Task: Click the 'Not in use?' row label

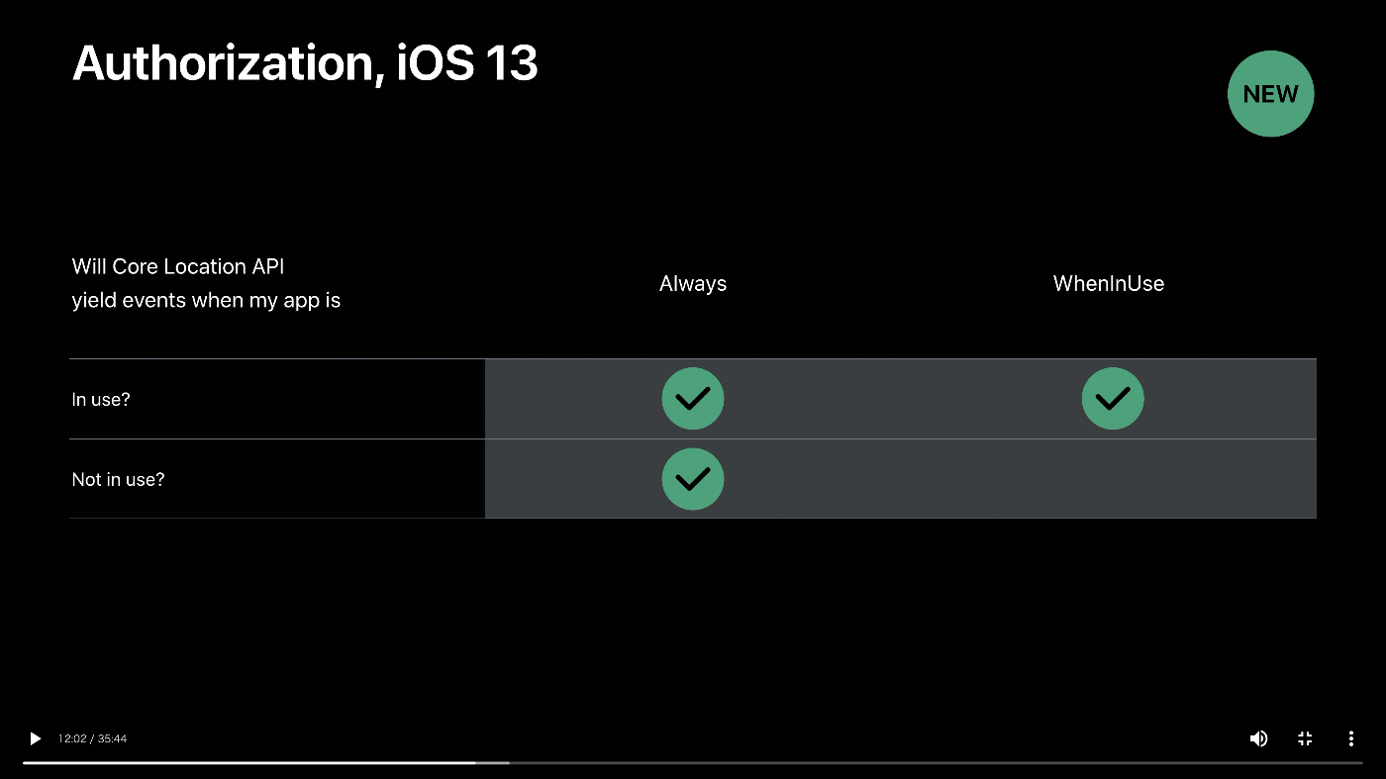Action: (x=119, y=479)
